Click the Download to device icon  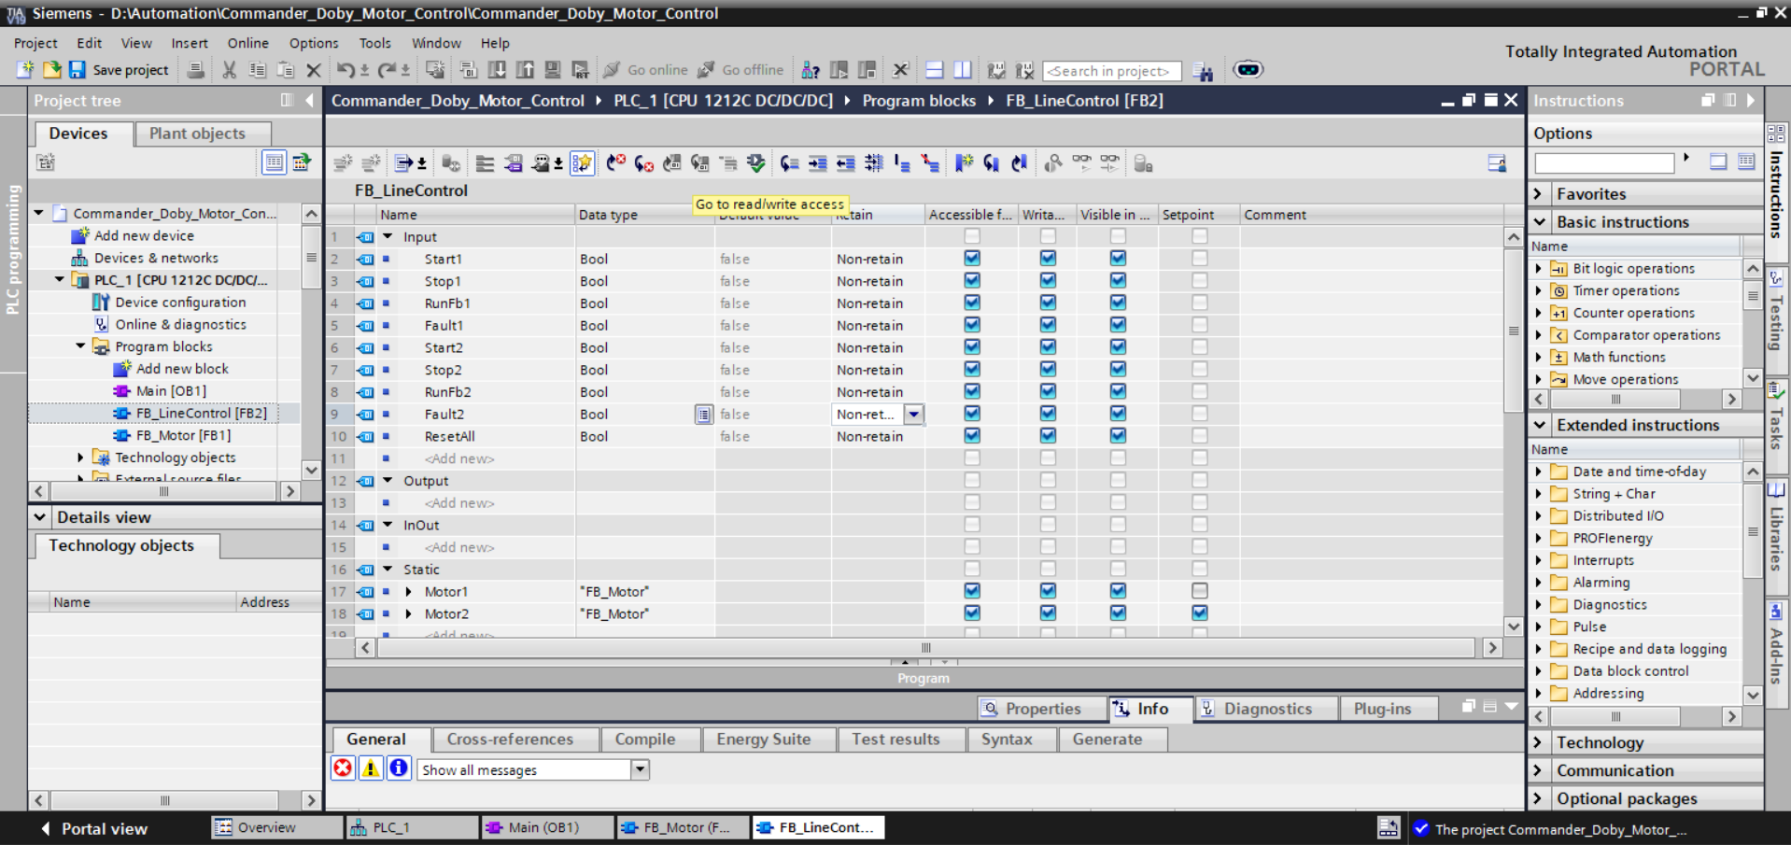coord(497,70)
